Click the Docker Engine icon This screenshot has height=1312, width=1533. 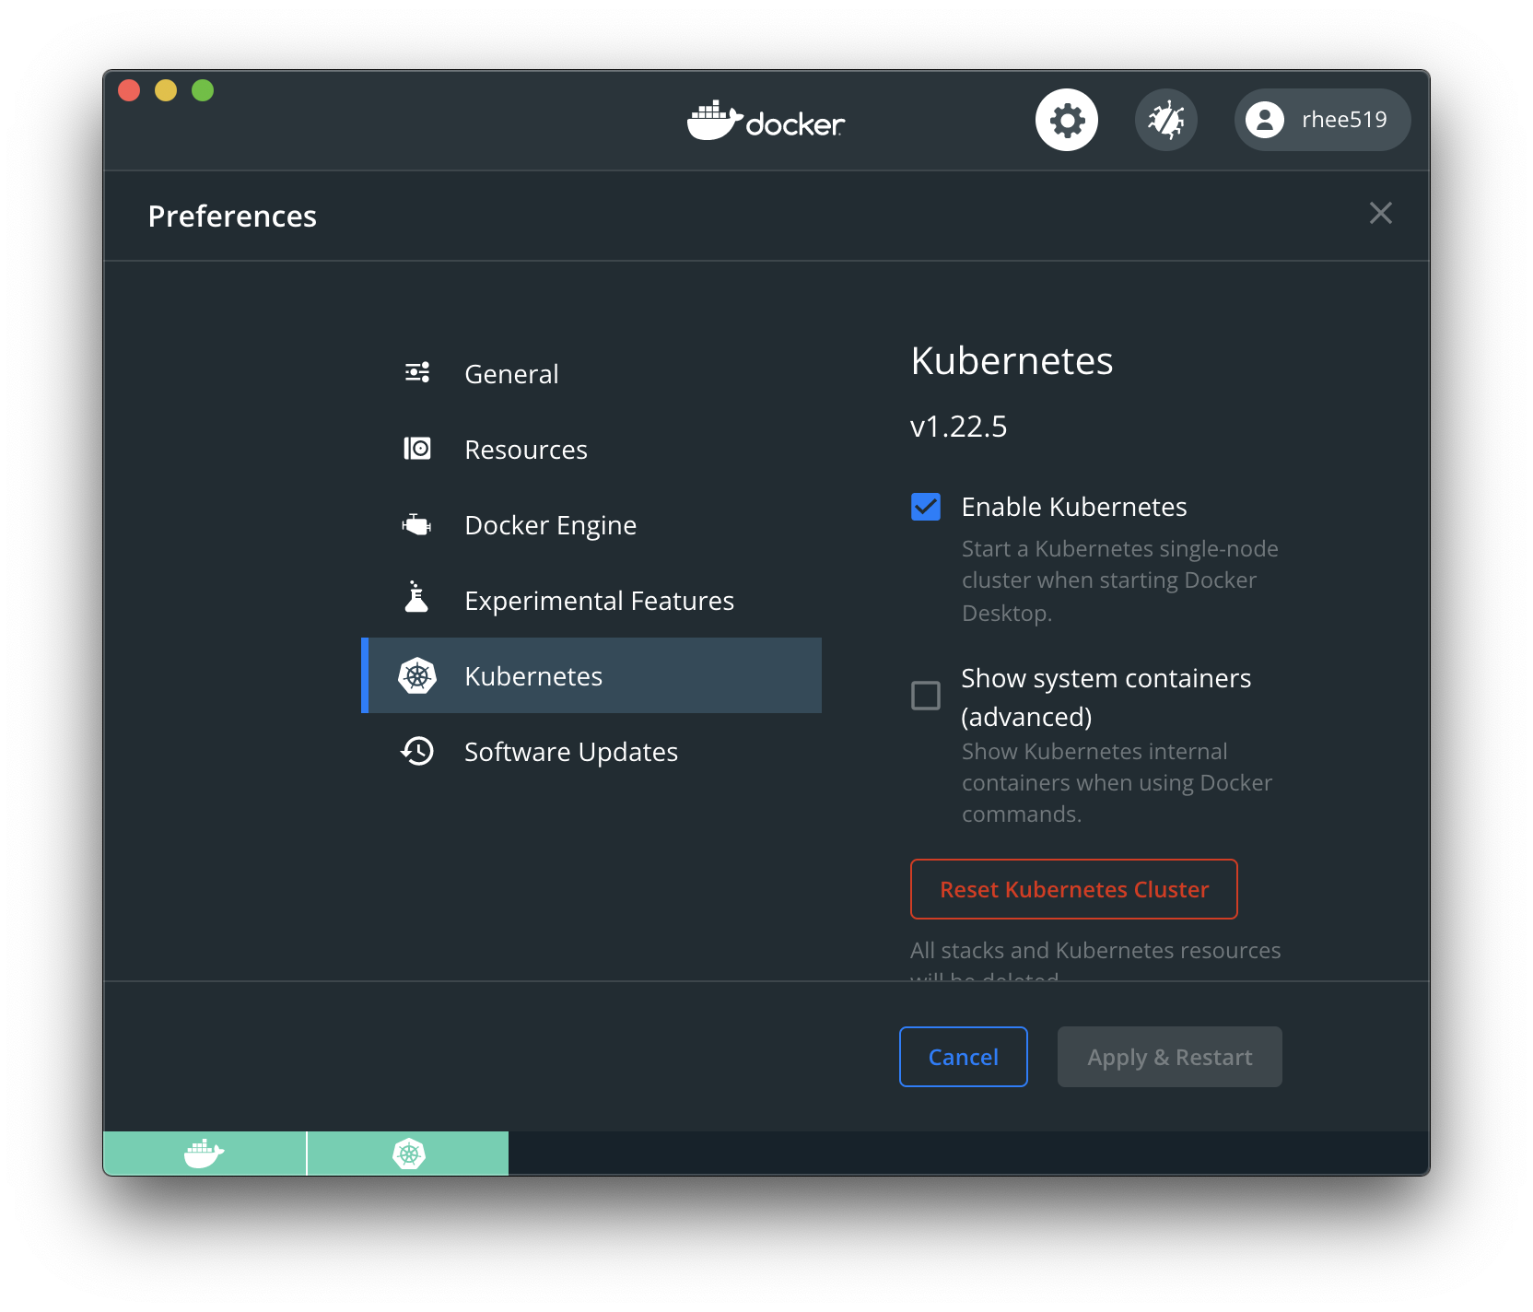(417, 524)
